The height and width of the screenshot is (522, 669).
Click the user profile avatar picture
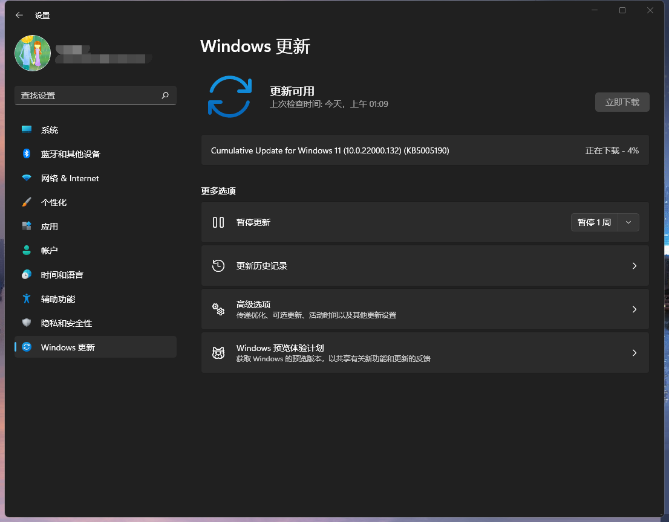click(x=33, y=53)
